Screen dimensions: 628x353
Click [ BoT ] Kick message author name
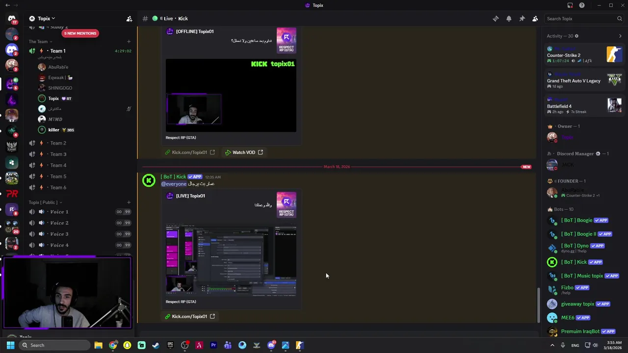[173, 176]
